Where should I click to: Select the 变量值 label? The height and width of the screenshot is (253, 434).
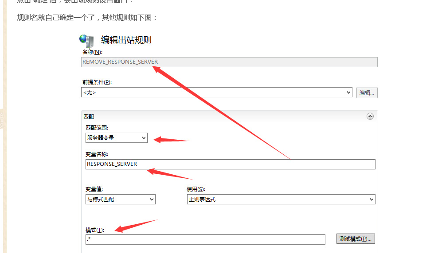(94, 189)
